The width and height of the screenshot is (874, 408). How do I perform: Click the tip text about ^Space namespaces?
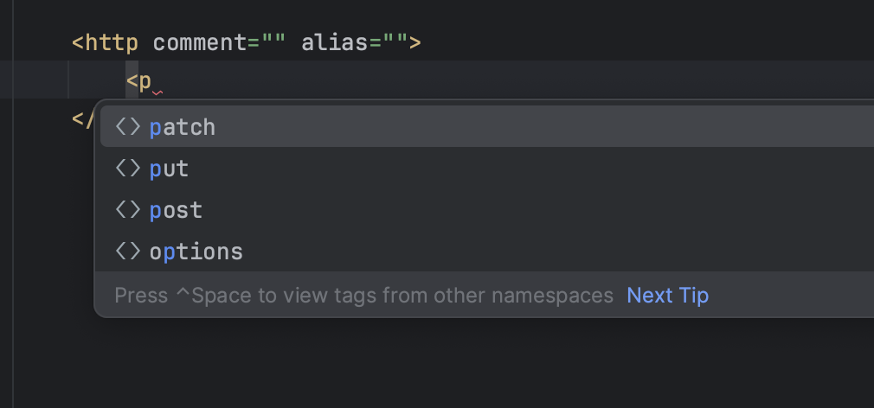click(x=364, y=295)
